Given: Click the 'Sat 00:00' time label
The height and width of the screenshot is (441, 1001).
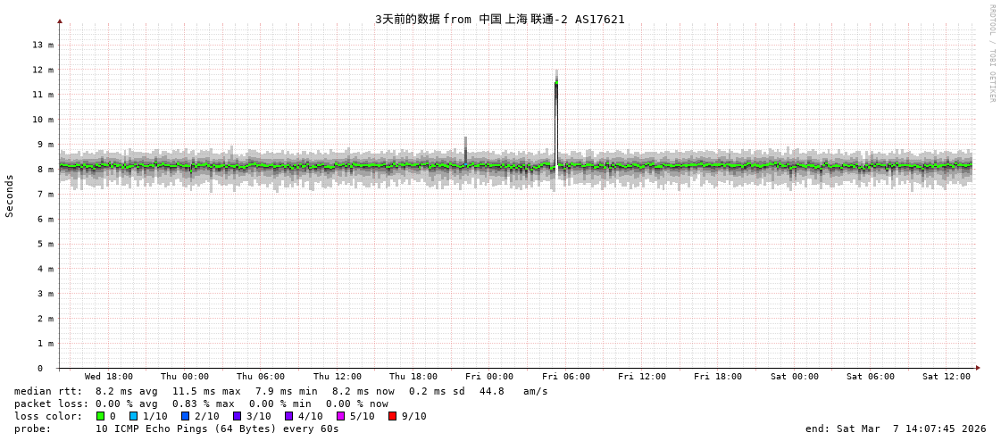Looking at the screenshot, I should (795, 377).
